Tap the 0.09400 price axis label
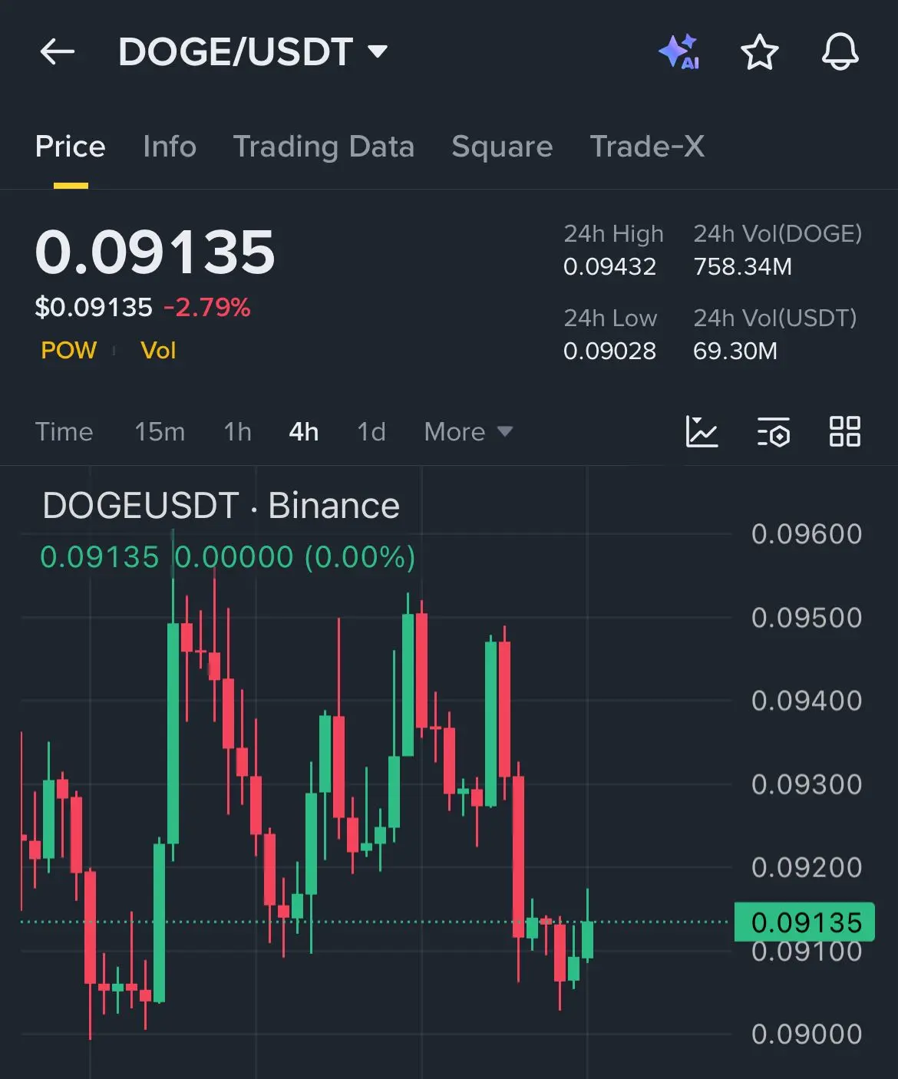898x1079 pixels. pyautogui.click(x=807, y=701)
